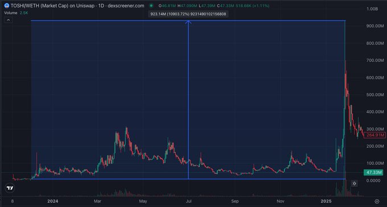Collapse the indicator legend with chevron button
The width and height of the screenshot is (387, 207).
pos(8,20)
